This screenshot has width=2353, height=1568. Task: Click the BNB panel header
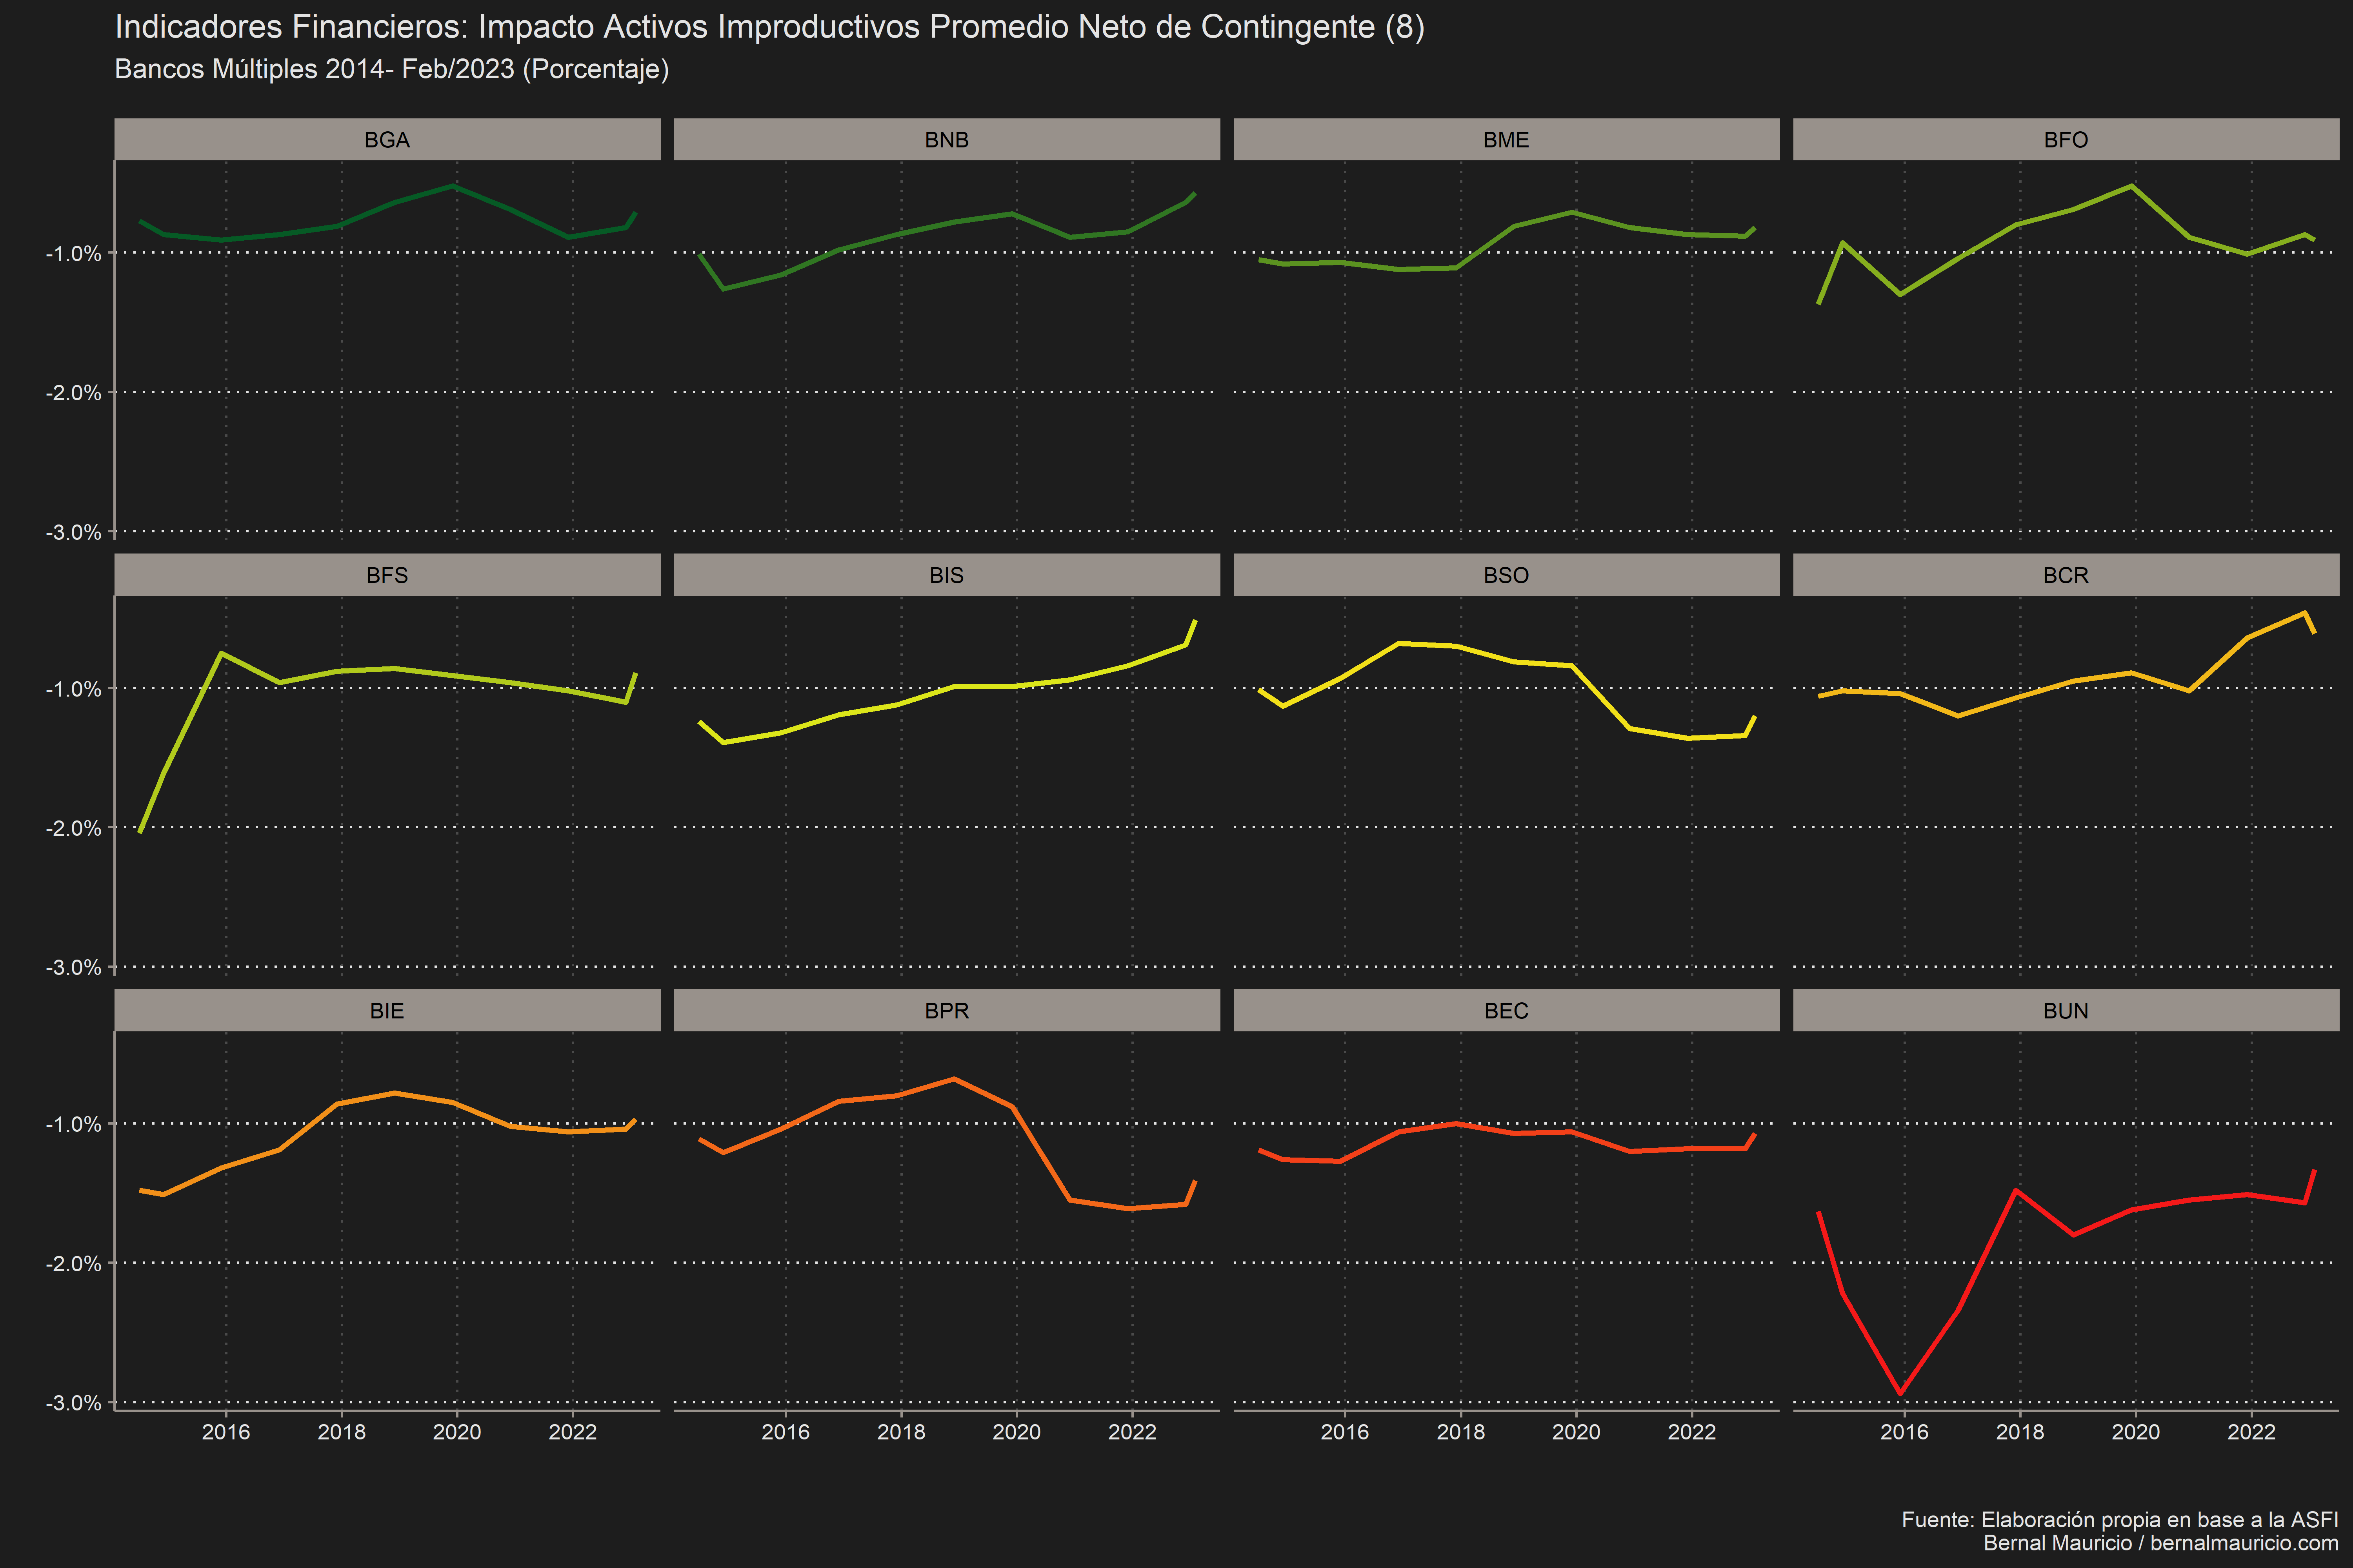[x=946, y=139]
